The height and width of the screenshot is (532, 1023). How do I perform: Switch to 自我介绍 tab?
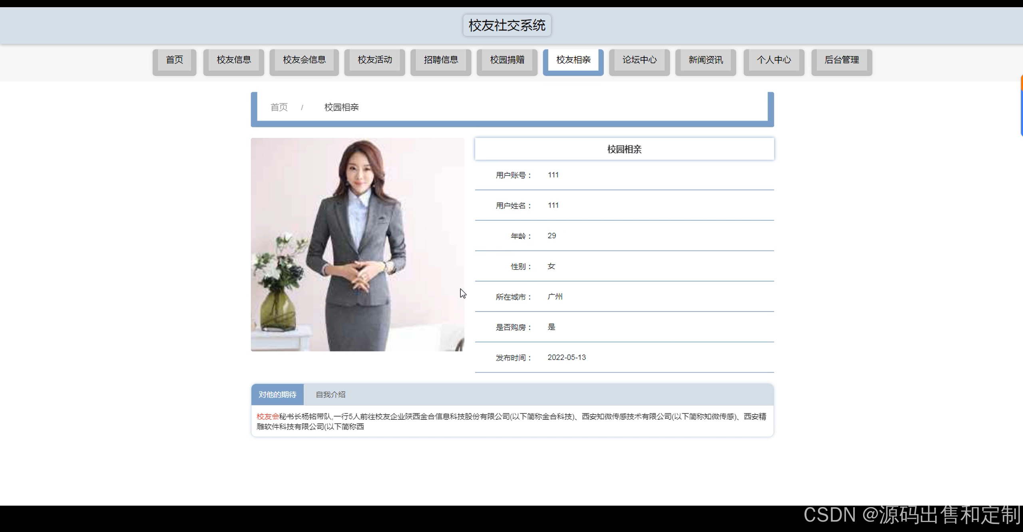click(330, 395)
